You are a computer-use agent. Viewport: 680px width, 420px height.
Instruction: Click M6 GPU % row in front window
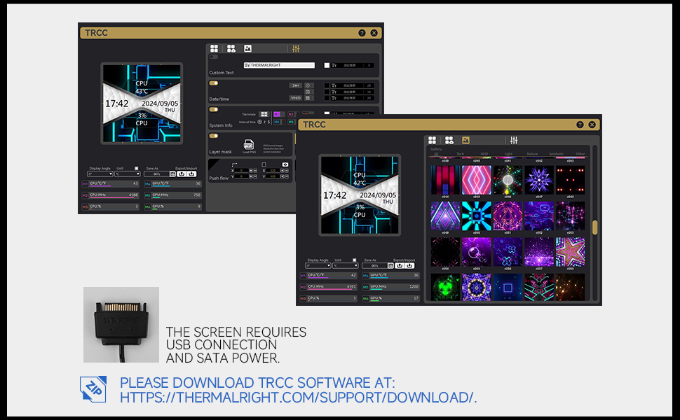(390, 299)
